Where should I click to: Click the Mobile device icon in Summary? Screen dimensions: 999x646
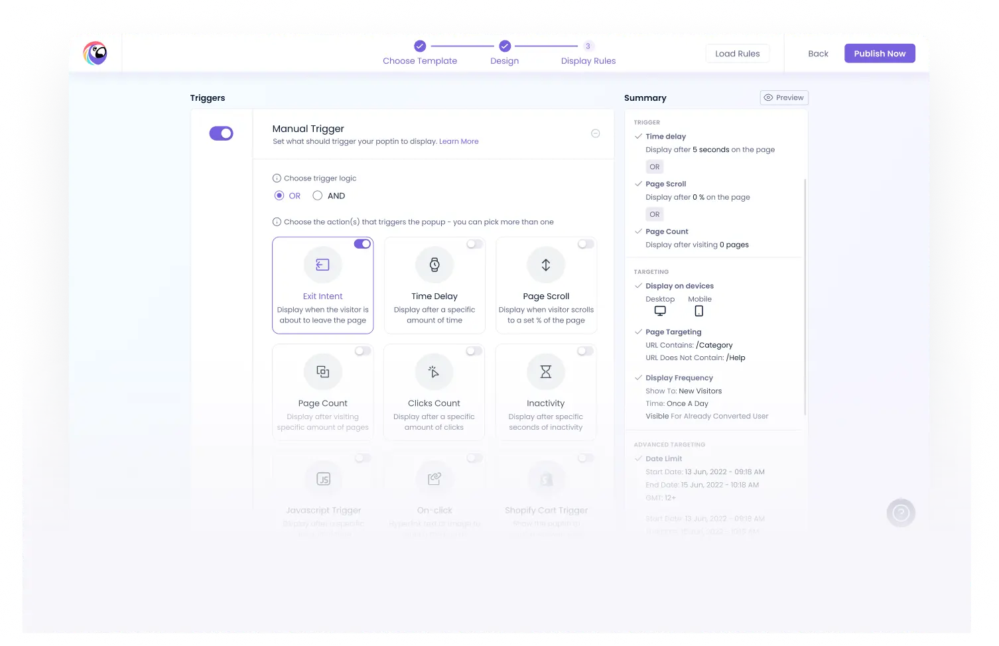699,311
